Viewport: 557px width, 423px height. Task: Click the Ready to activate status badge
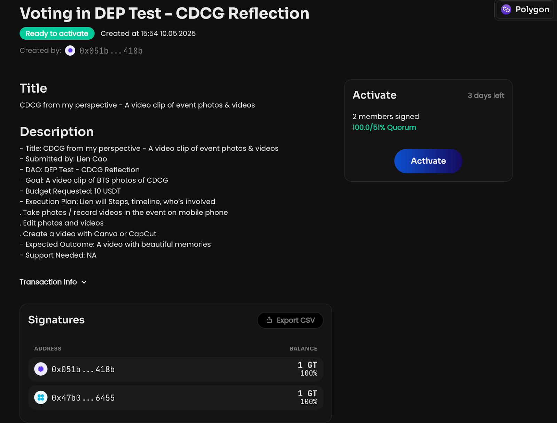click(57, 33)
